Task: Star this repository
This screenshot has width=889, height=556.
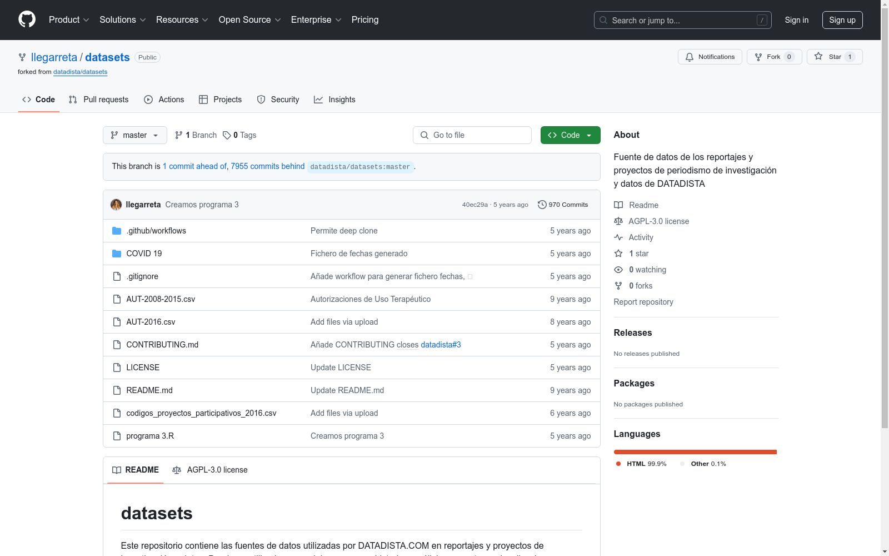Action: 835,57
